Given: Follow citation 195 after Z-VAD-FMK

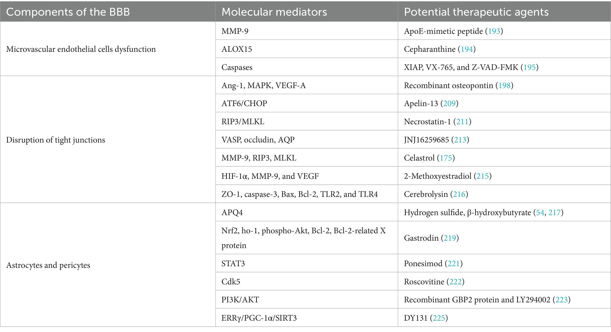Looking at the screenshot, I should [529, 67].
